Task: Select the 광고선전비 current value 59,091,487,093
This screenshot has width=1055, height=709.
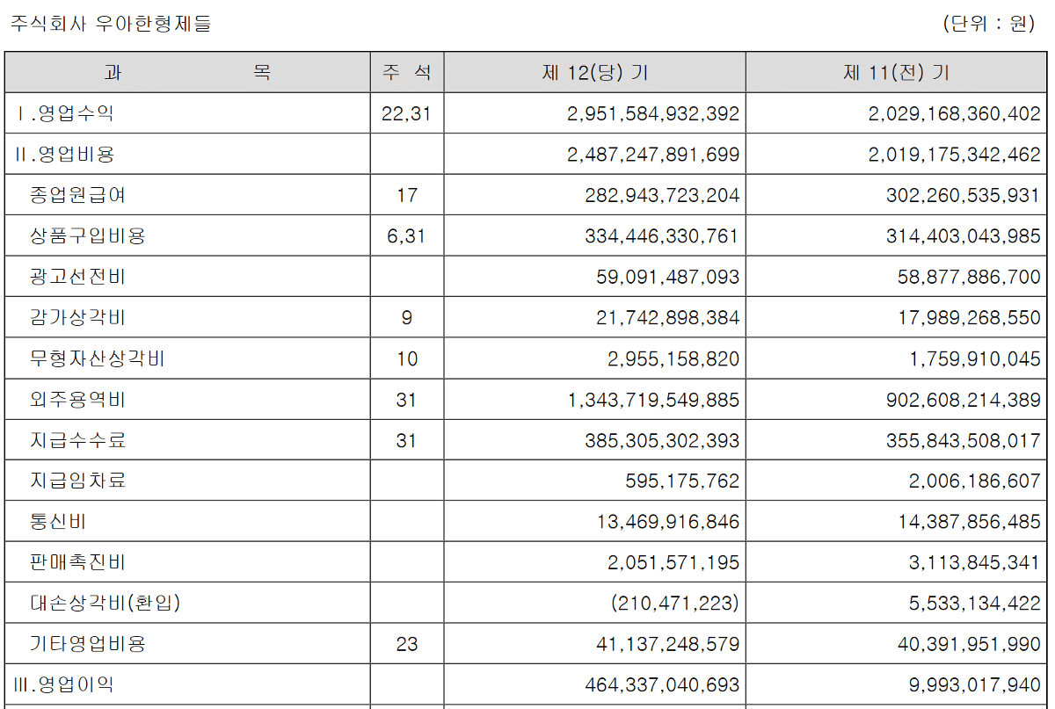Action: click(668, 278)
